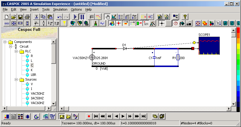Click the paint bucket fill icon
Image resolution: width=241 pixels, height=127 pixels.
(182, 23)
